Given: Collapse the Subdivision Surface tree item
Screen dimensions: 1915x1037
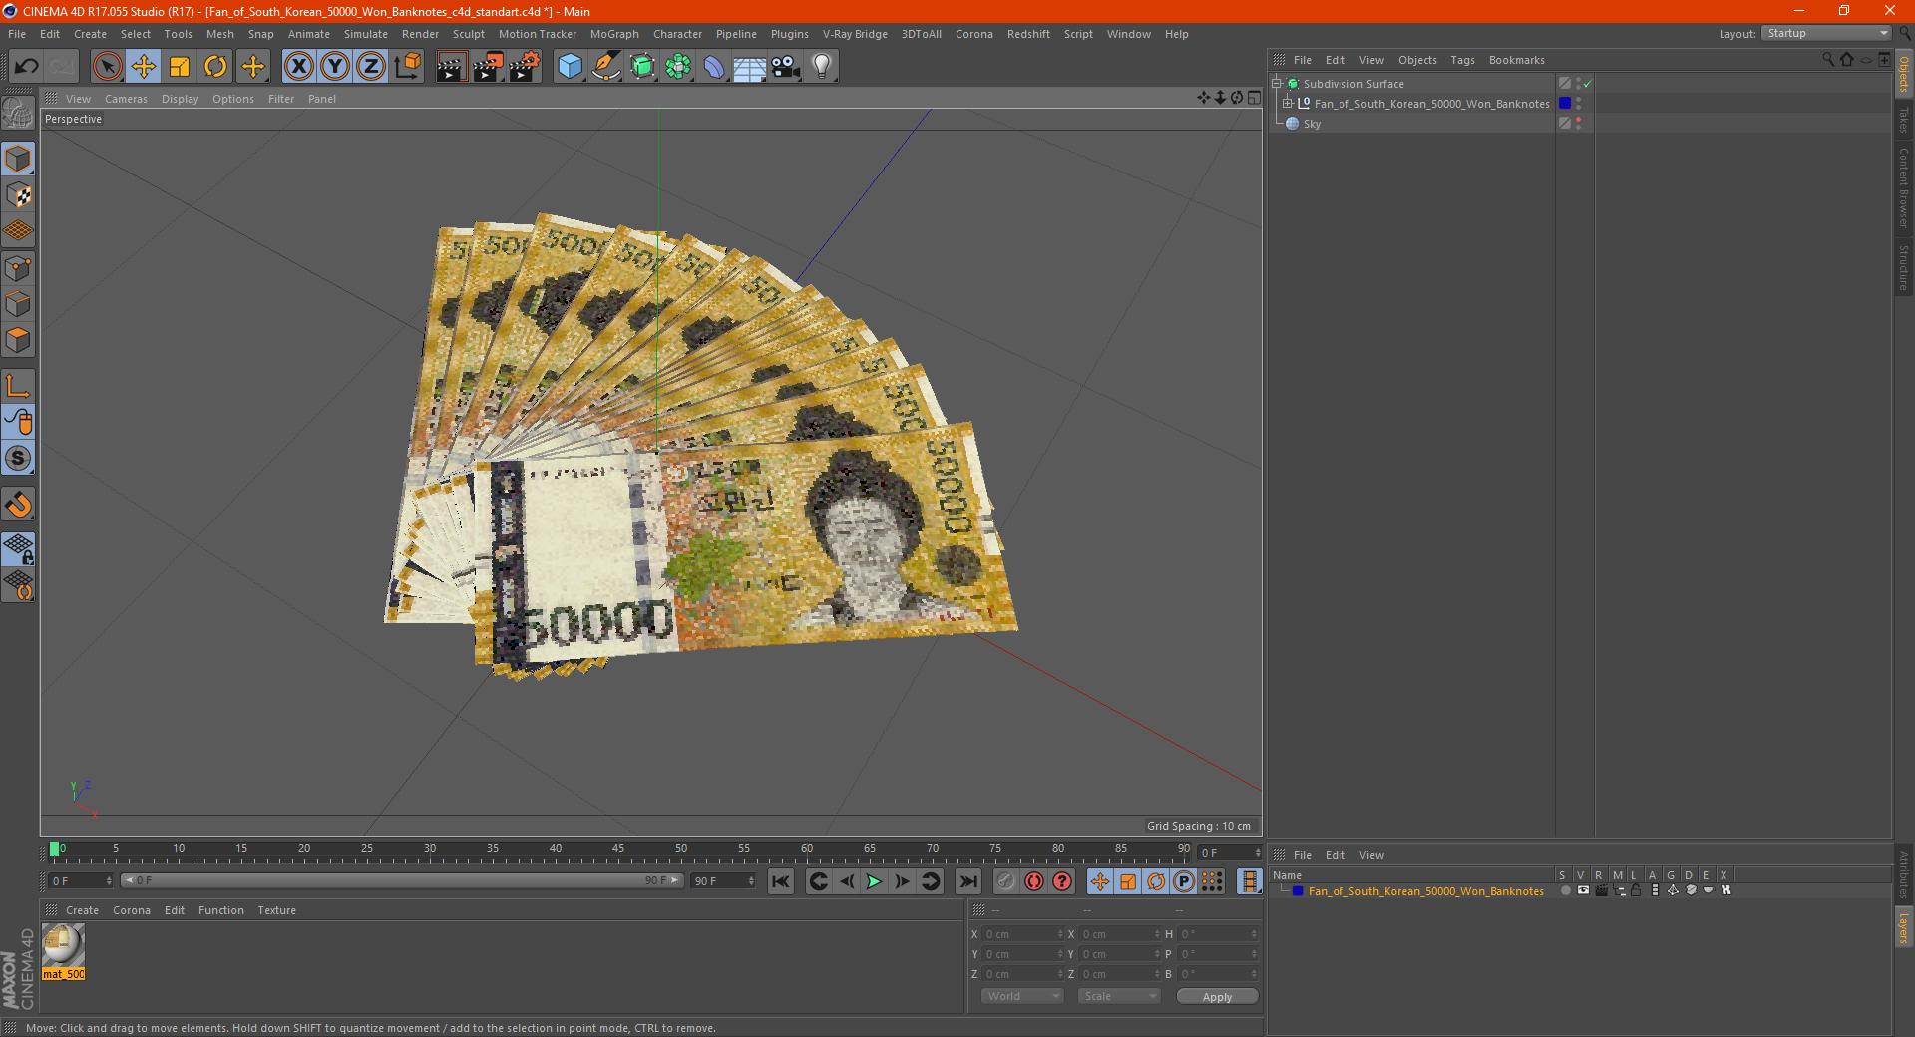Looking at the screenshot, I should pyautogui.click(x=1276, y=84).
